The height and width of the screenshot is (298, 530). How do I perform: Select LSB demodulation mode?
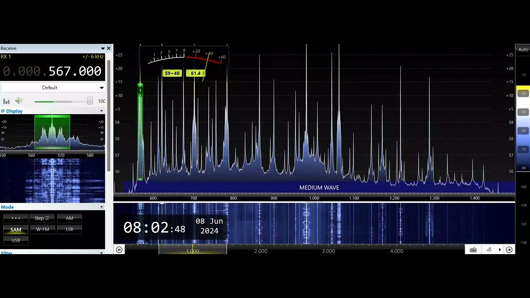point(70,229)
